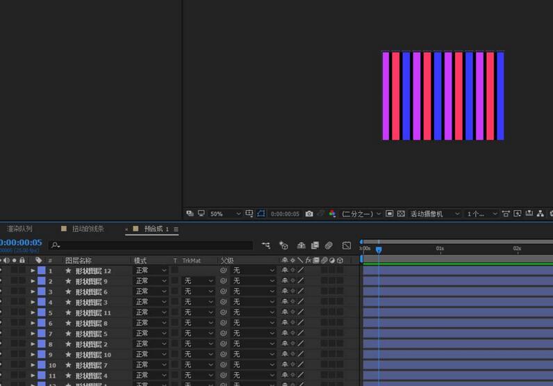Enable frame blending icon in timeline toolbar
This screenshot has height=386, width=553.
(315, 245)
